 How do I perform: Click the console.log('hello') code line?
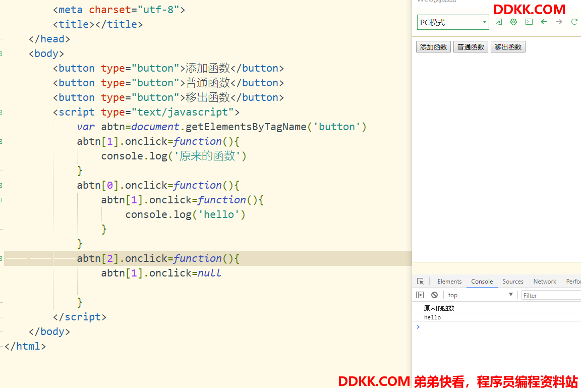coord(185,214)
